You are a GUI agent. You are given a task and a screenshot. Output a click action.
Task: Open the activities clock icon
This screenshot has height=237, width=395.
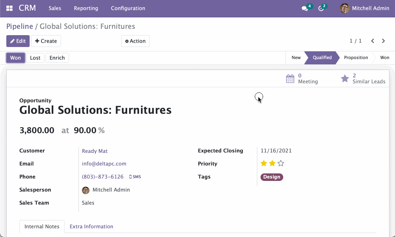(x=321, y=8)
